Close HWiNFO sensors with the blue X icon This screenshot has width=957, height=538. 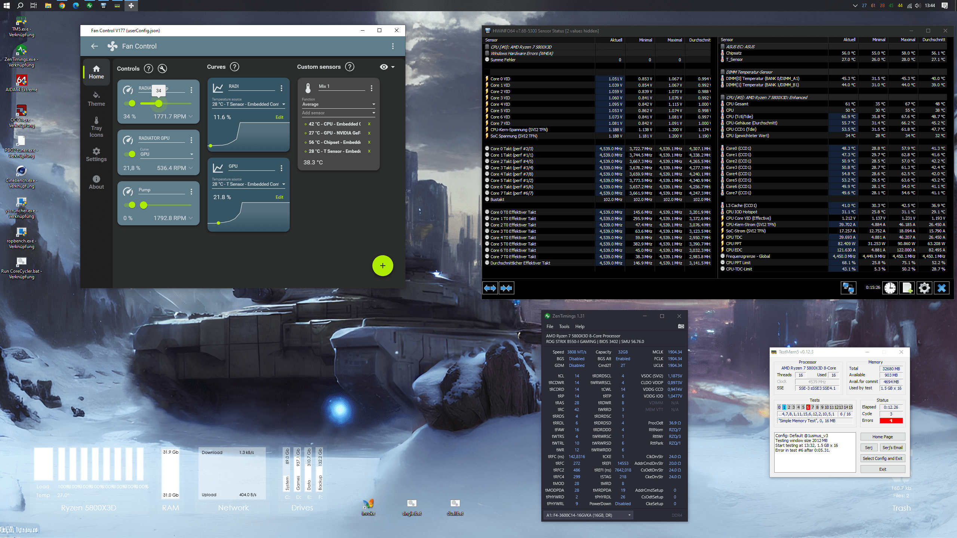[x=941, y=288]
